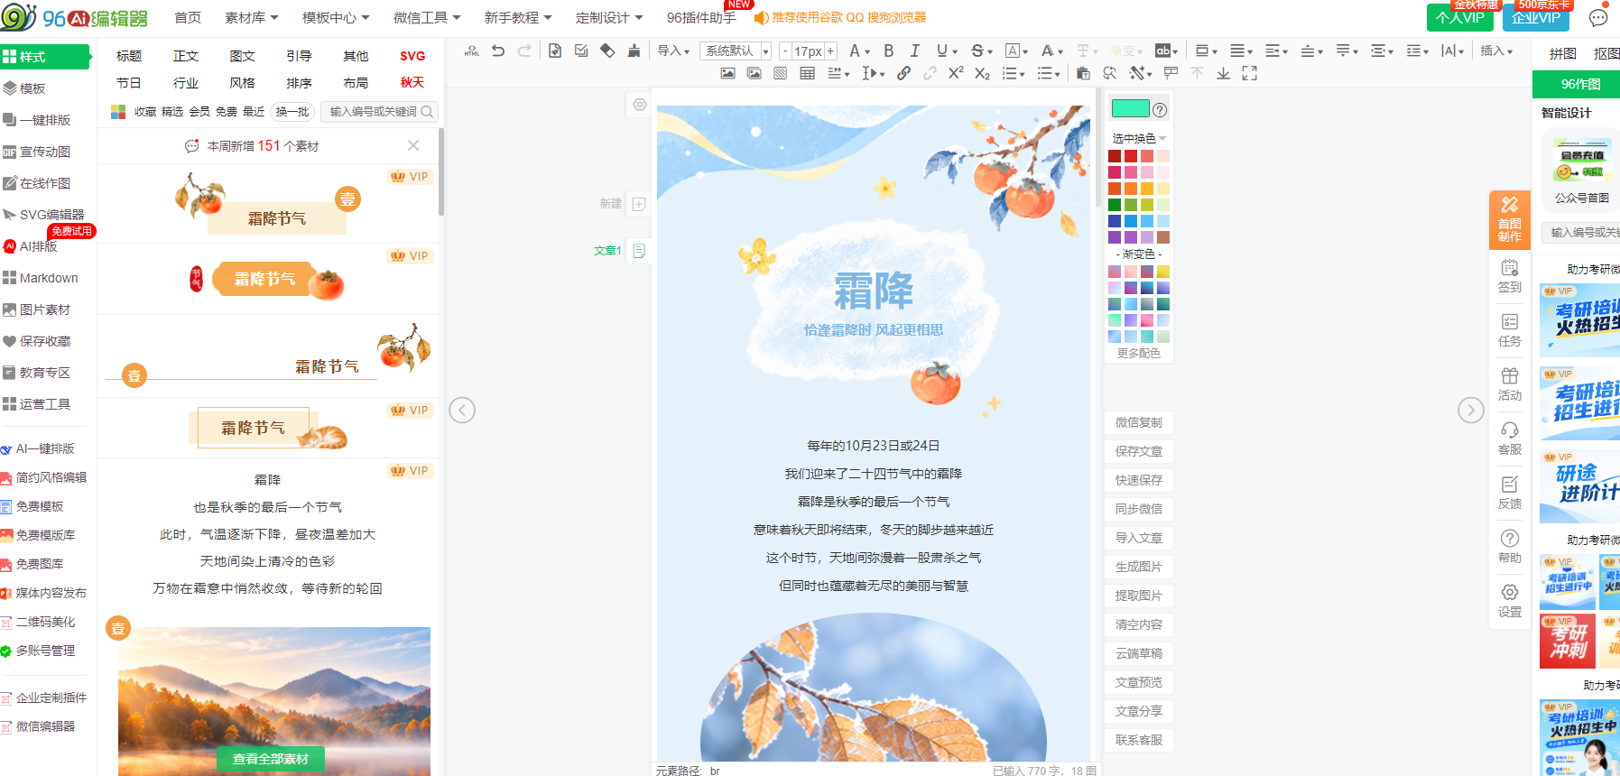
Task: Toggle fullscreen editor mode
Action: pyautogui.click(x=1249, y=74)
